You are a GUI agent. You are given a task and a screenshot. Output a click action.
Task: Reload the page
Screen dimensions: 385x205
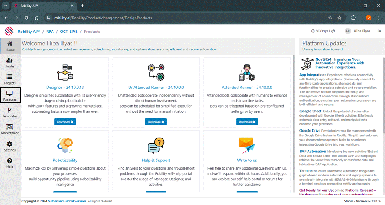26,18
